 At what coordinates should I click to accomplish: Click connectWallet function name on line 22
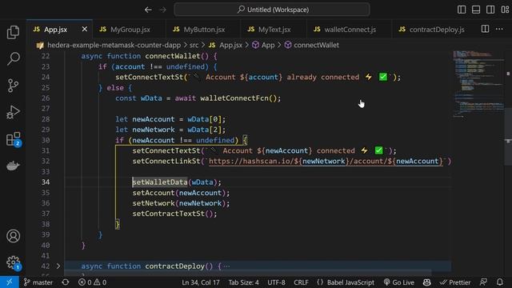(173, 56)
